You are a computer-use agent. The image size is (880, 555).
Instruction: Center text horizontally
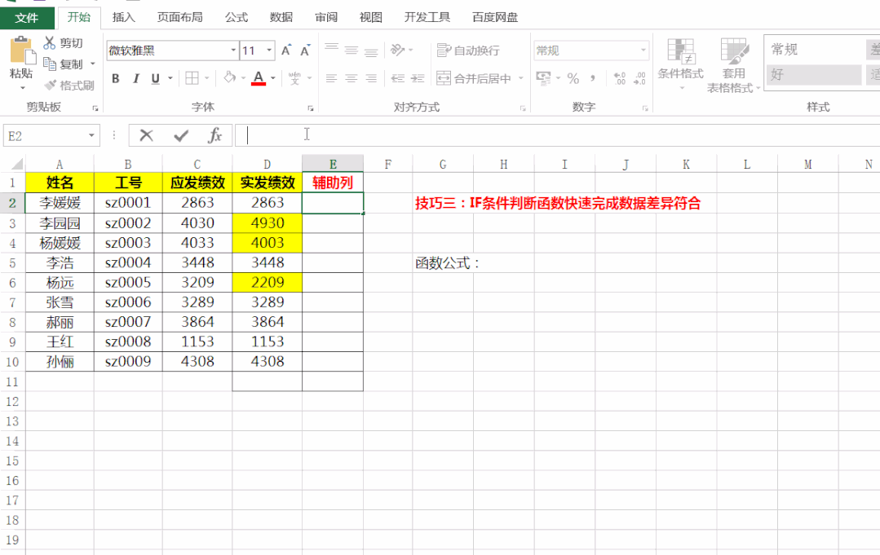point(352,78)
